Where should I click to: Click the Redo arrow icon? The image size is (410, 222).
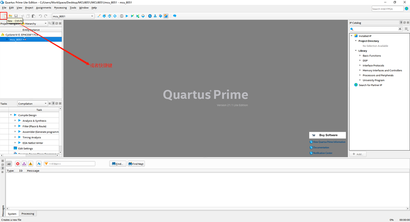(46, 16)
